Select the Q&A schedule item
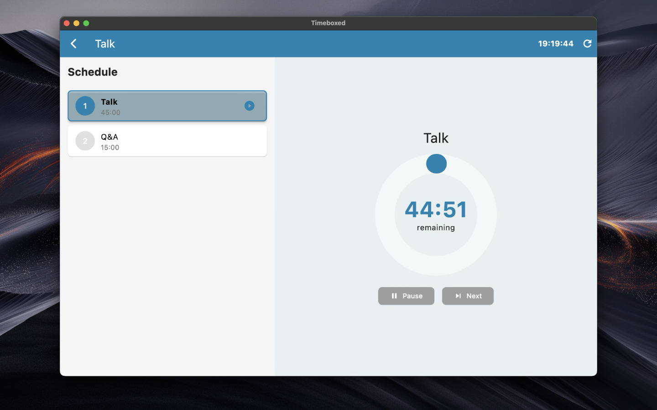 (x=167, y=141)
